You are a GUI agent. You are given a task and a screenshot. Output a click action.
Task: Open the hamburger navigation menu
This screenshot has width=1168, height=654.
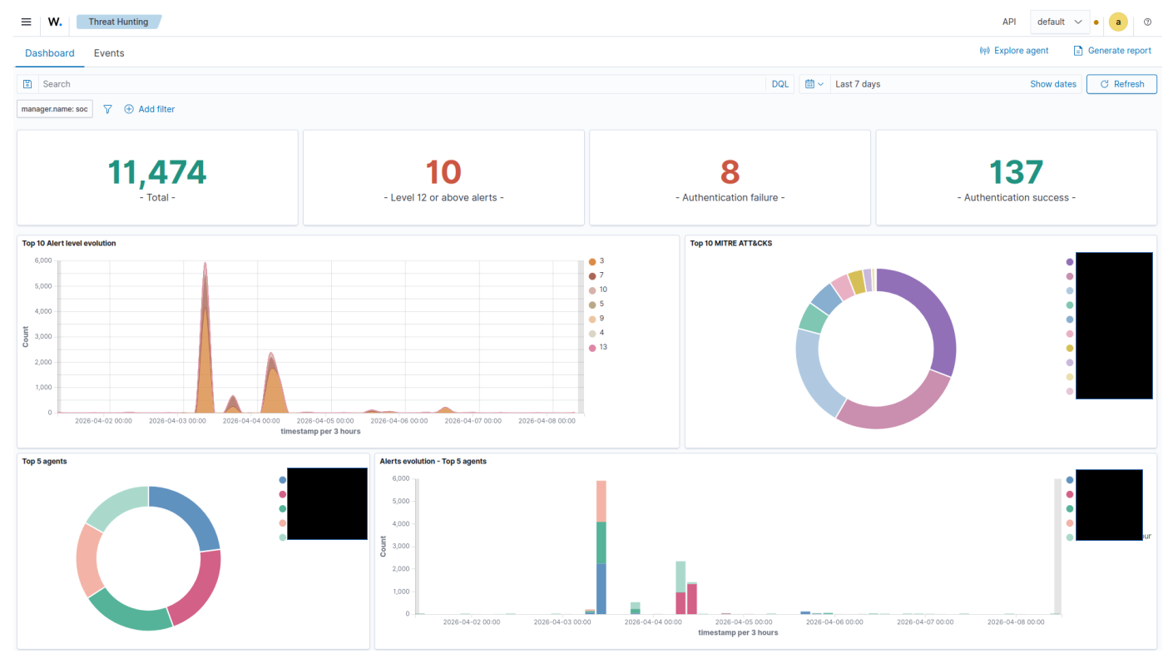[x=26, y=22]
